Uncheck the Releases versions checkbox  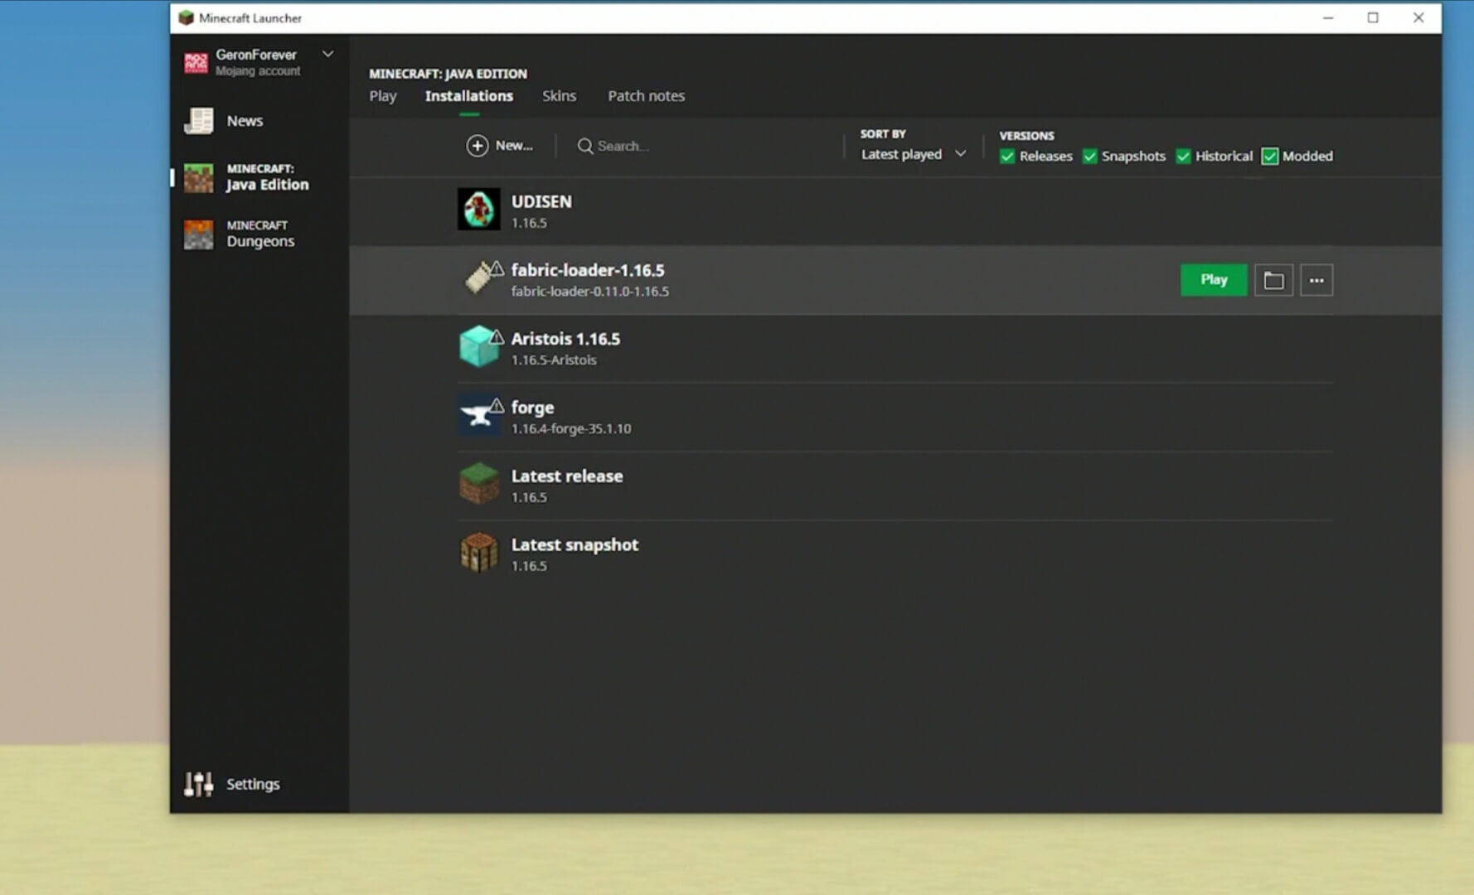coord(1007,157)
